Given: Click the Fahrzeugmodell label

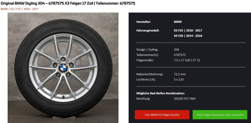Looking at the screenshot, I should (x=148, y=30).
